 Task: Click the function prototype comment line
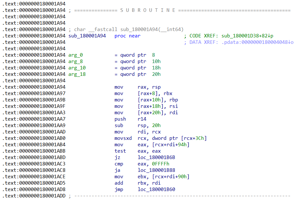click(129, 29)
